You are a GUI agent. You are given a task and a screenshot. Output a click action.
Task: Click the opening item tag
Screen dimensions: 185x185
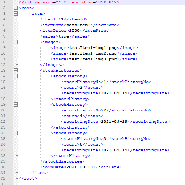[37, 14]
